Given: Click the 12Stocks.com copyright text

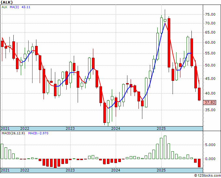Looking at the screenshot, I should pos(207,176).
